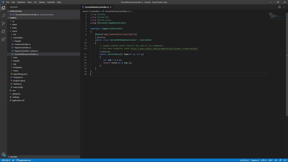This screenshot has width=288, height=162.
Task: Open the Terminal menu
Action: (x=51, y=2)
